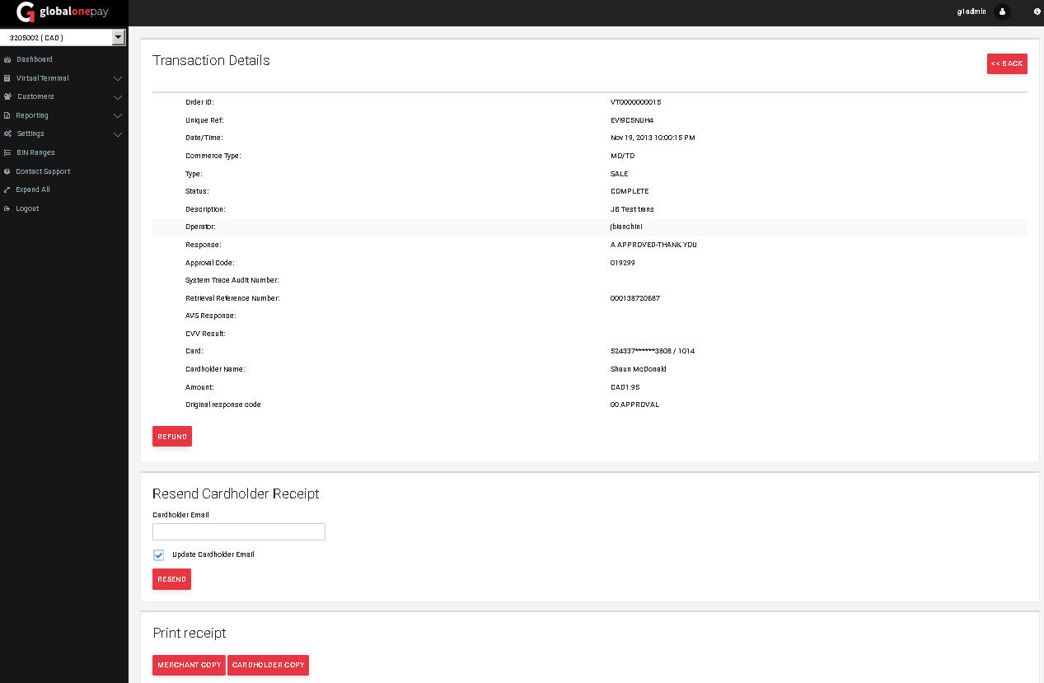Click the g1admin username
Image resolution: width=1044 pixels, height=683 pixels.
point(971,12)
